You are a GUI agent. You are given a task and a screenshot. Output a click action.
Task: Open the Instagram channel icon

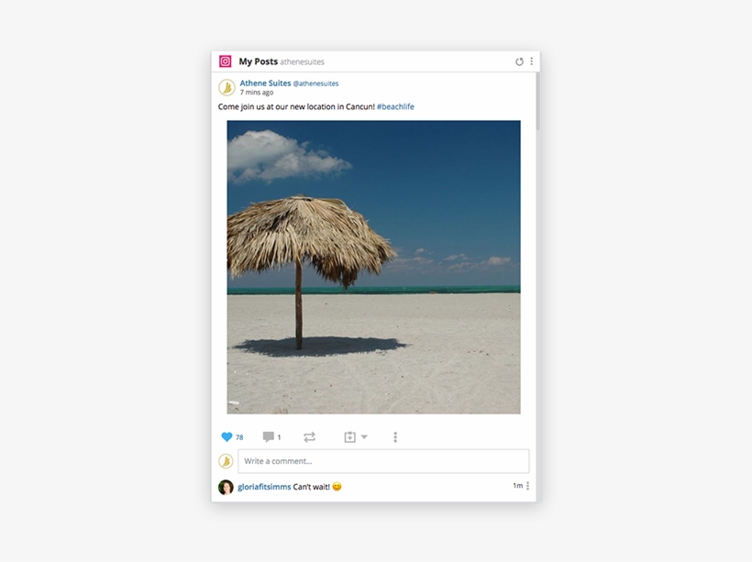[x=223, y=61]
